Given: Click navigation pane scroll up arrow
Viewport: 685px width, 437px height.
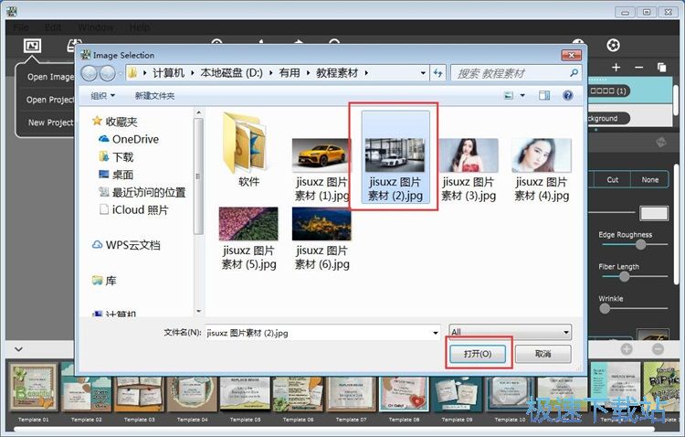Looking at the screenshot, I should (x=199, y=112).
